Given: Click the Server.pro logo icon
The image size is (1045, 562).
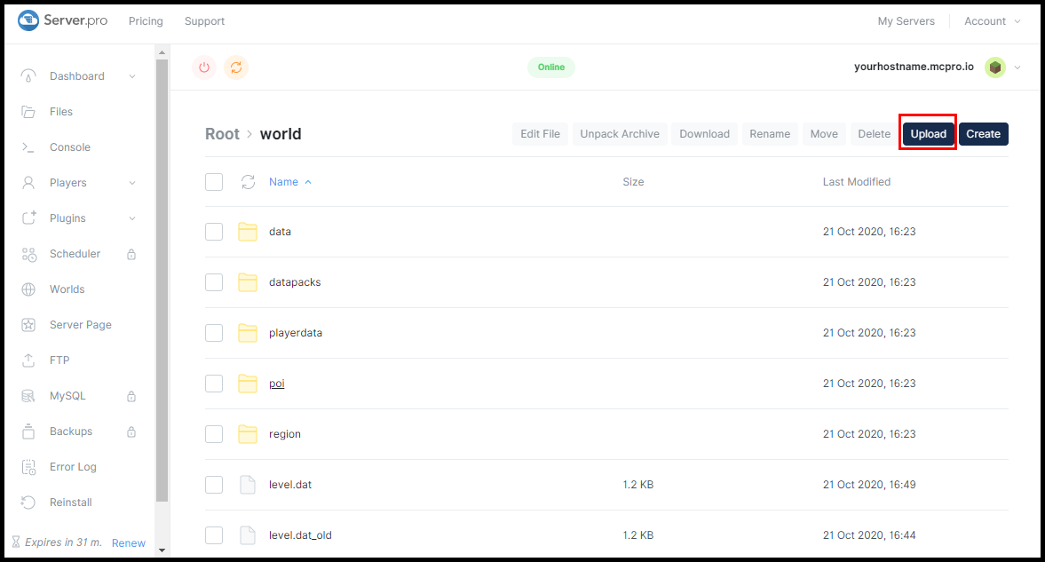Looking at the screenshot, I should 28,20.
